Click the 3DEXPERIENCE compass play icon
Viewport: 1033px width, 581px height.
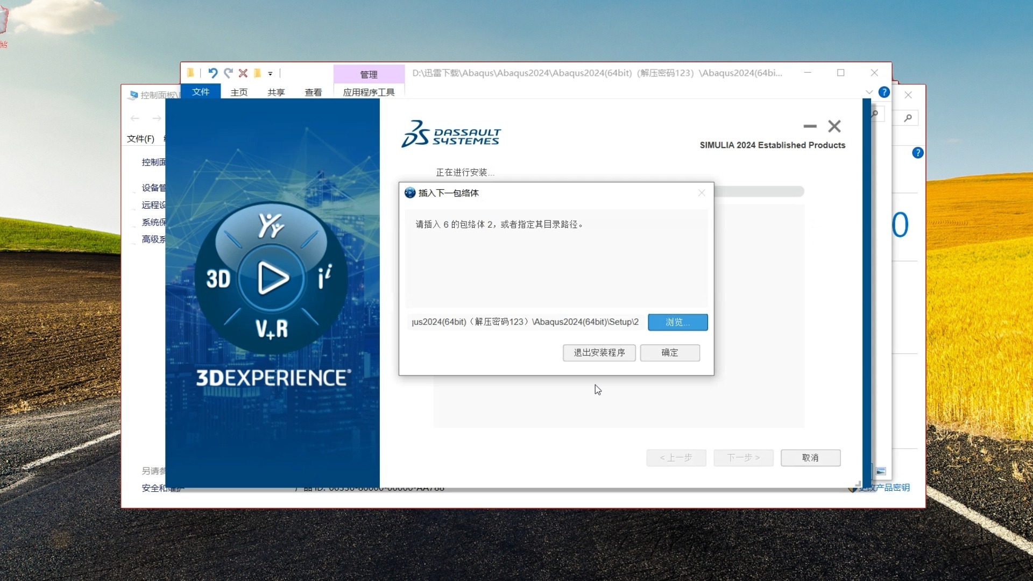[x=272, y=278]
